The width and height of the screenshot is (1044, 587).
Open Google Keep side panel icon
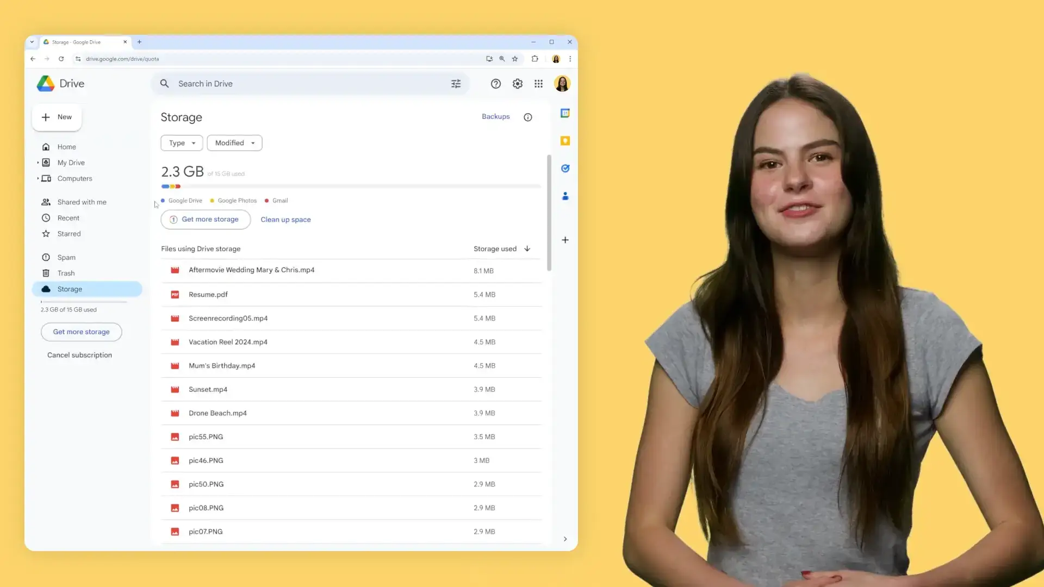point(565,141)
